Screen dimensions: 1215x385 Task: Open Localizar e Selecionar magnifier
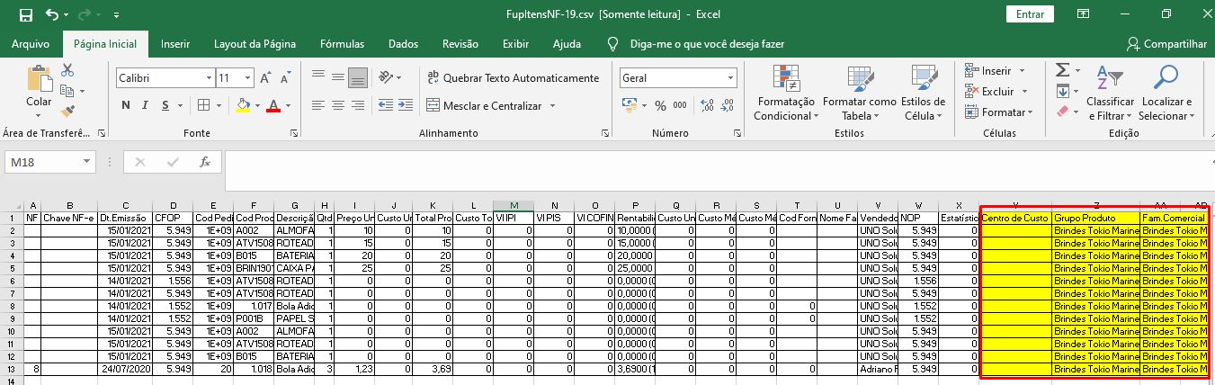click(1166, 79)
